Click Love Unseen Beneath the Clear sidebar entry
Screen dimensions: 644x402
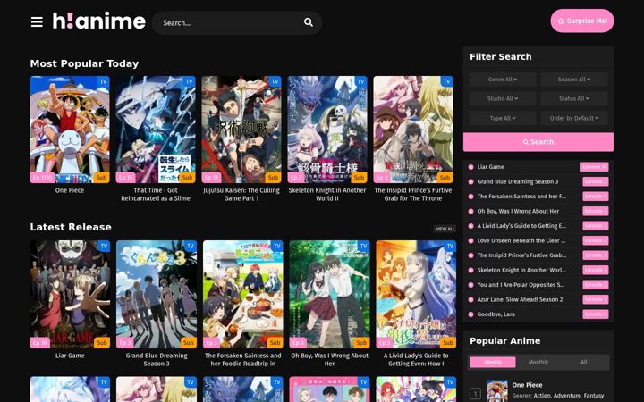521,241
